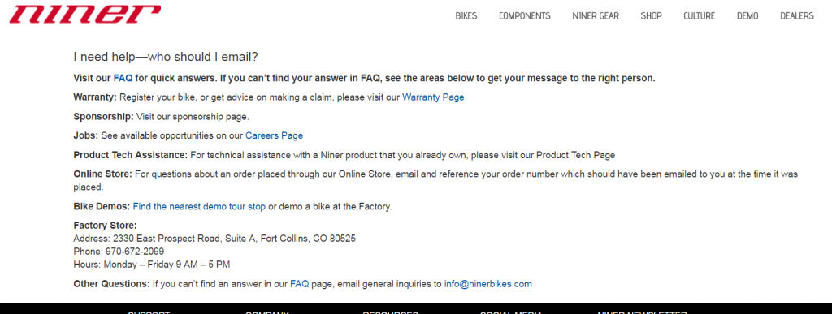Click the Niner logo
The width and height of the screenshot is (832, 314).
[x=84, y=14]
